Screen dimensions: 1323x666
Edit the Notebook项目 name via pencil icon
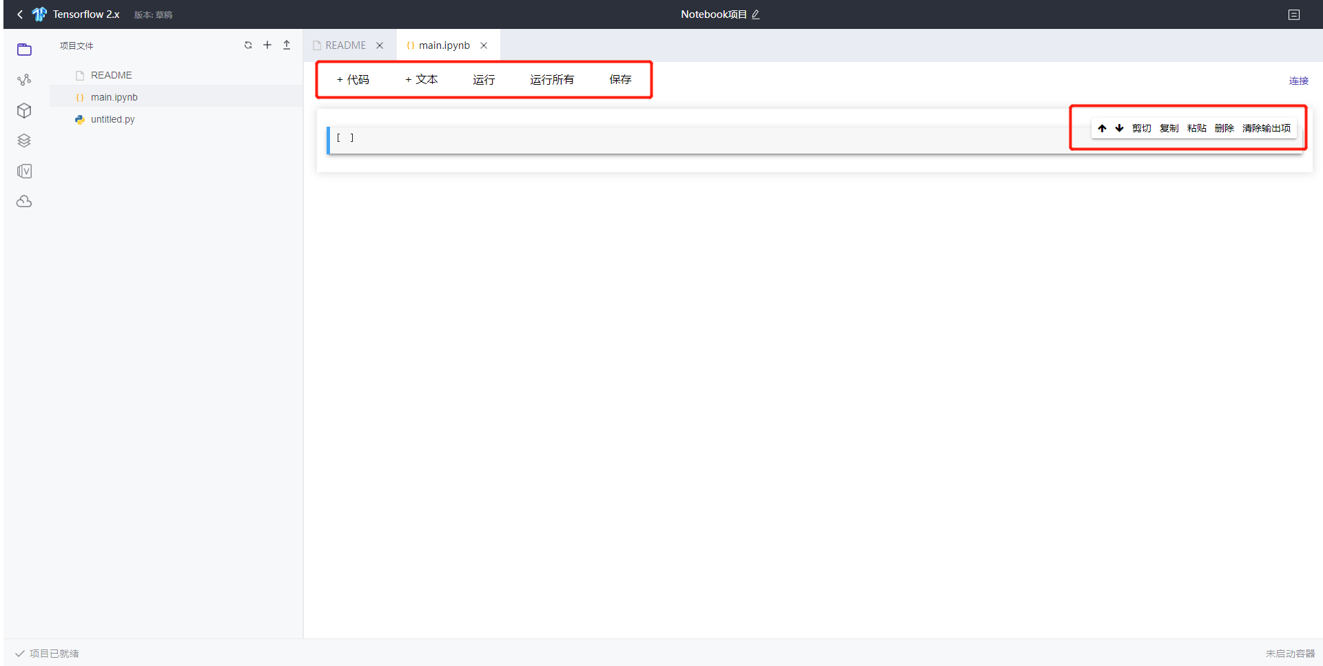(x=756, y=14)
